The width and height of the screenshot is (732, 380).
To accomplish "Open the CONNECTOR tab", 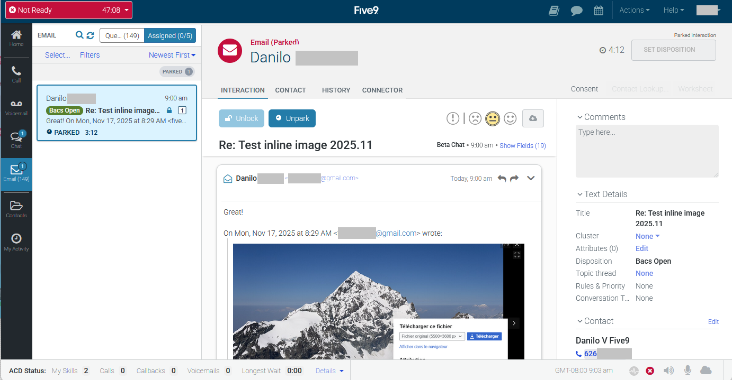I will click(x=382, y=90).
